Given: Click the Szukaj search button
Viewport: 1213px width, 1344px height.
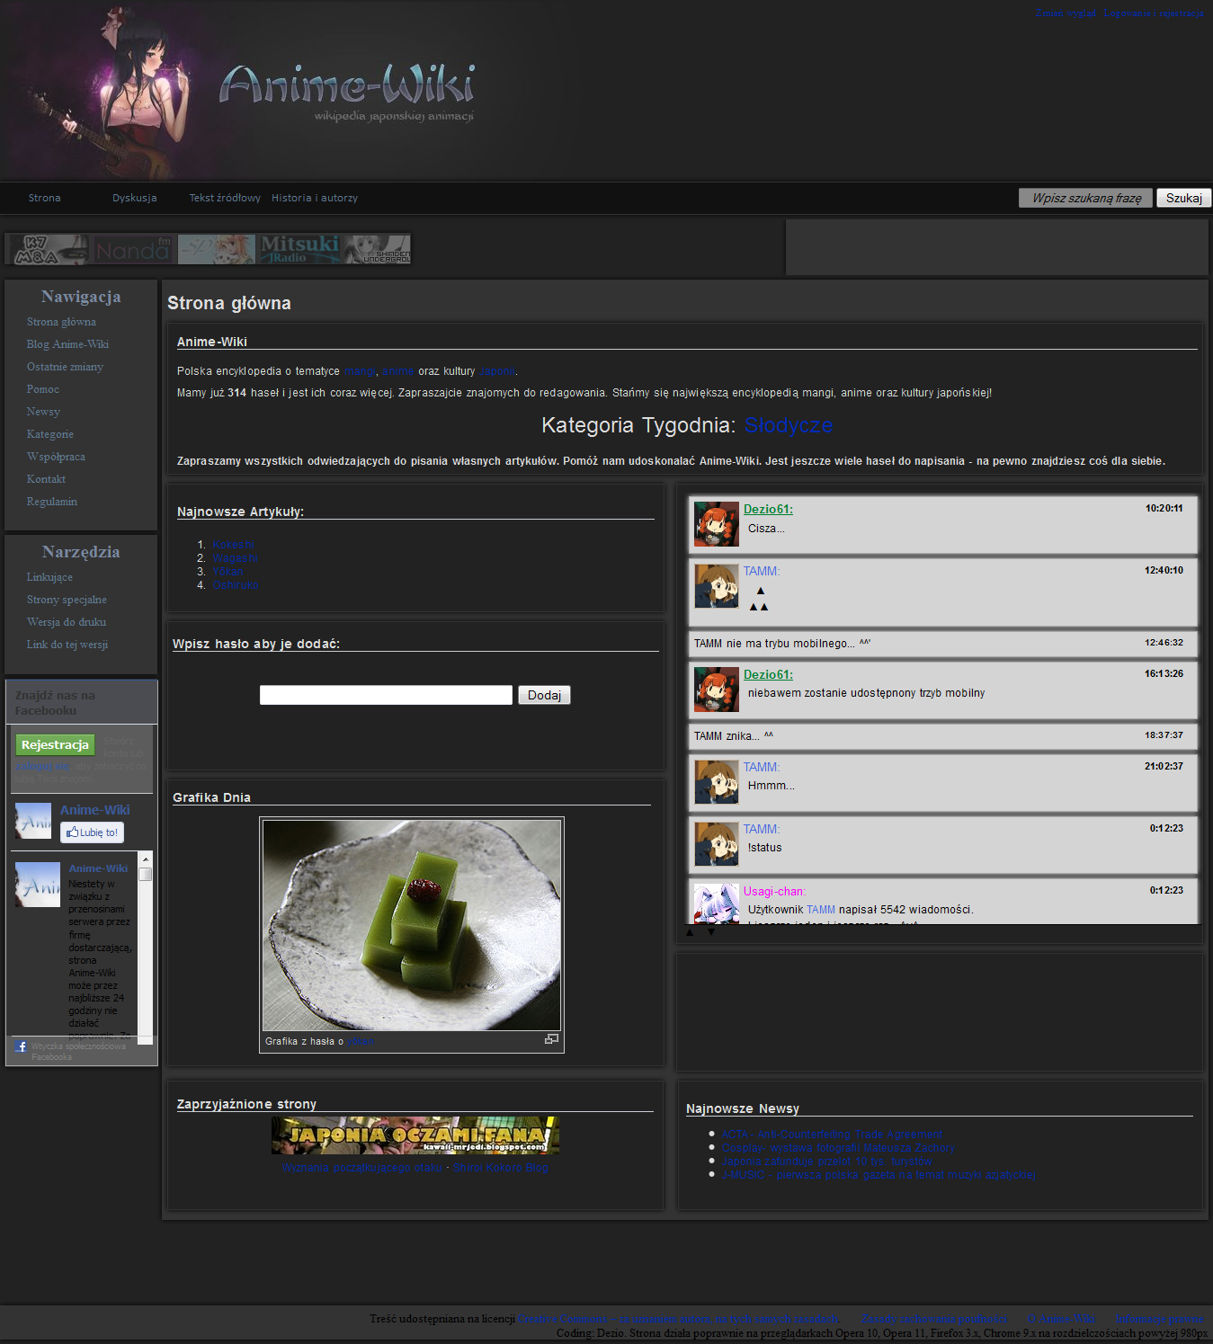Looking at the screenshot, I should (1183, 198).
